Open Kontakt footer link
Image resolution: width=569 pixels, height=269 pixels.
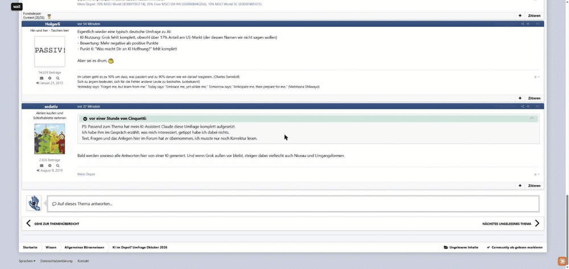pyautogui.click(x=83, y=260)
